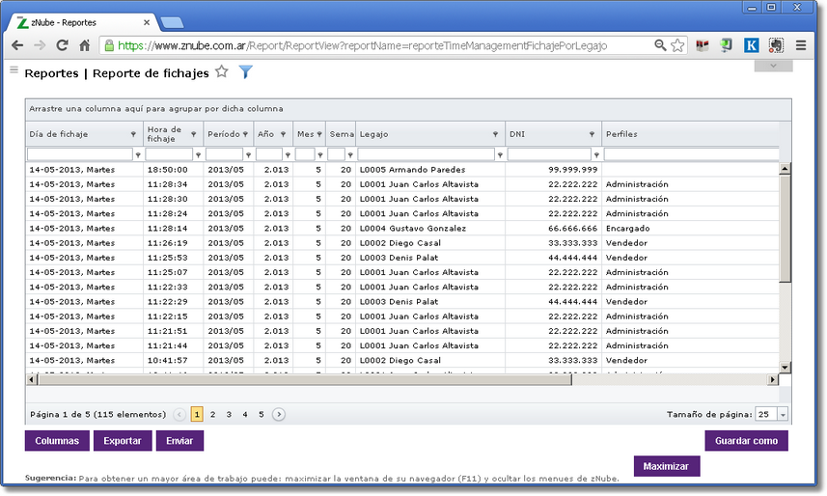
Task: Open the Chrome menu icon
Action: click(x=801, y=45)
